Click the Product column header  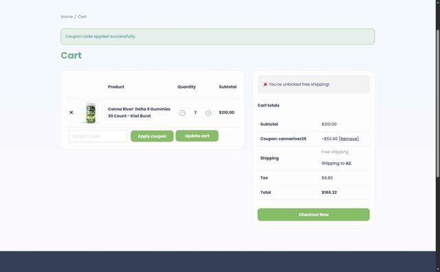tap(116, 87)
